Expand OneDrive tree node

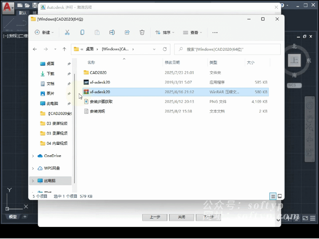pyautogui.click(x=33, y=156)
